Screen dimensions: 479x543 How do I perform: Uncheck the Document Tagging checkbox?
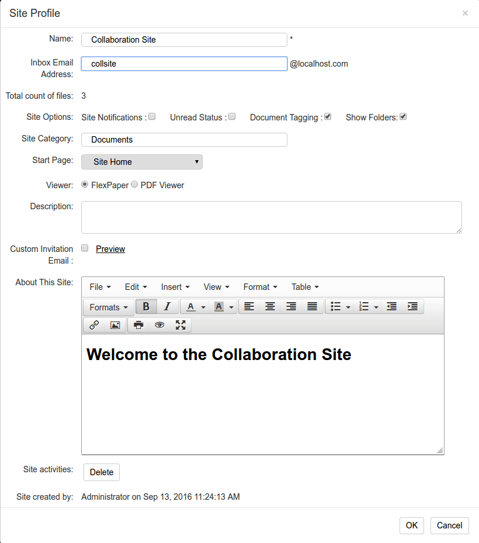(x=328, y=117)
